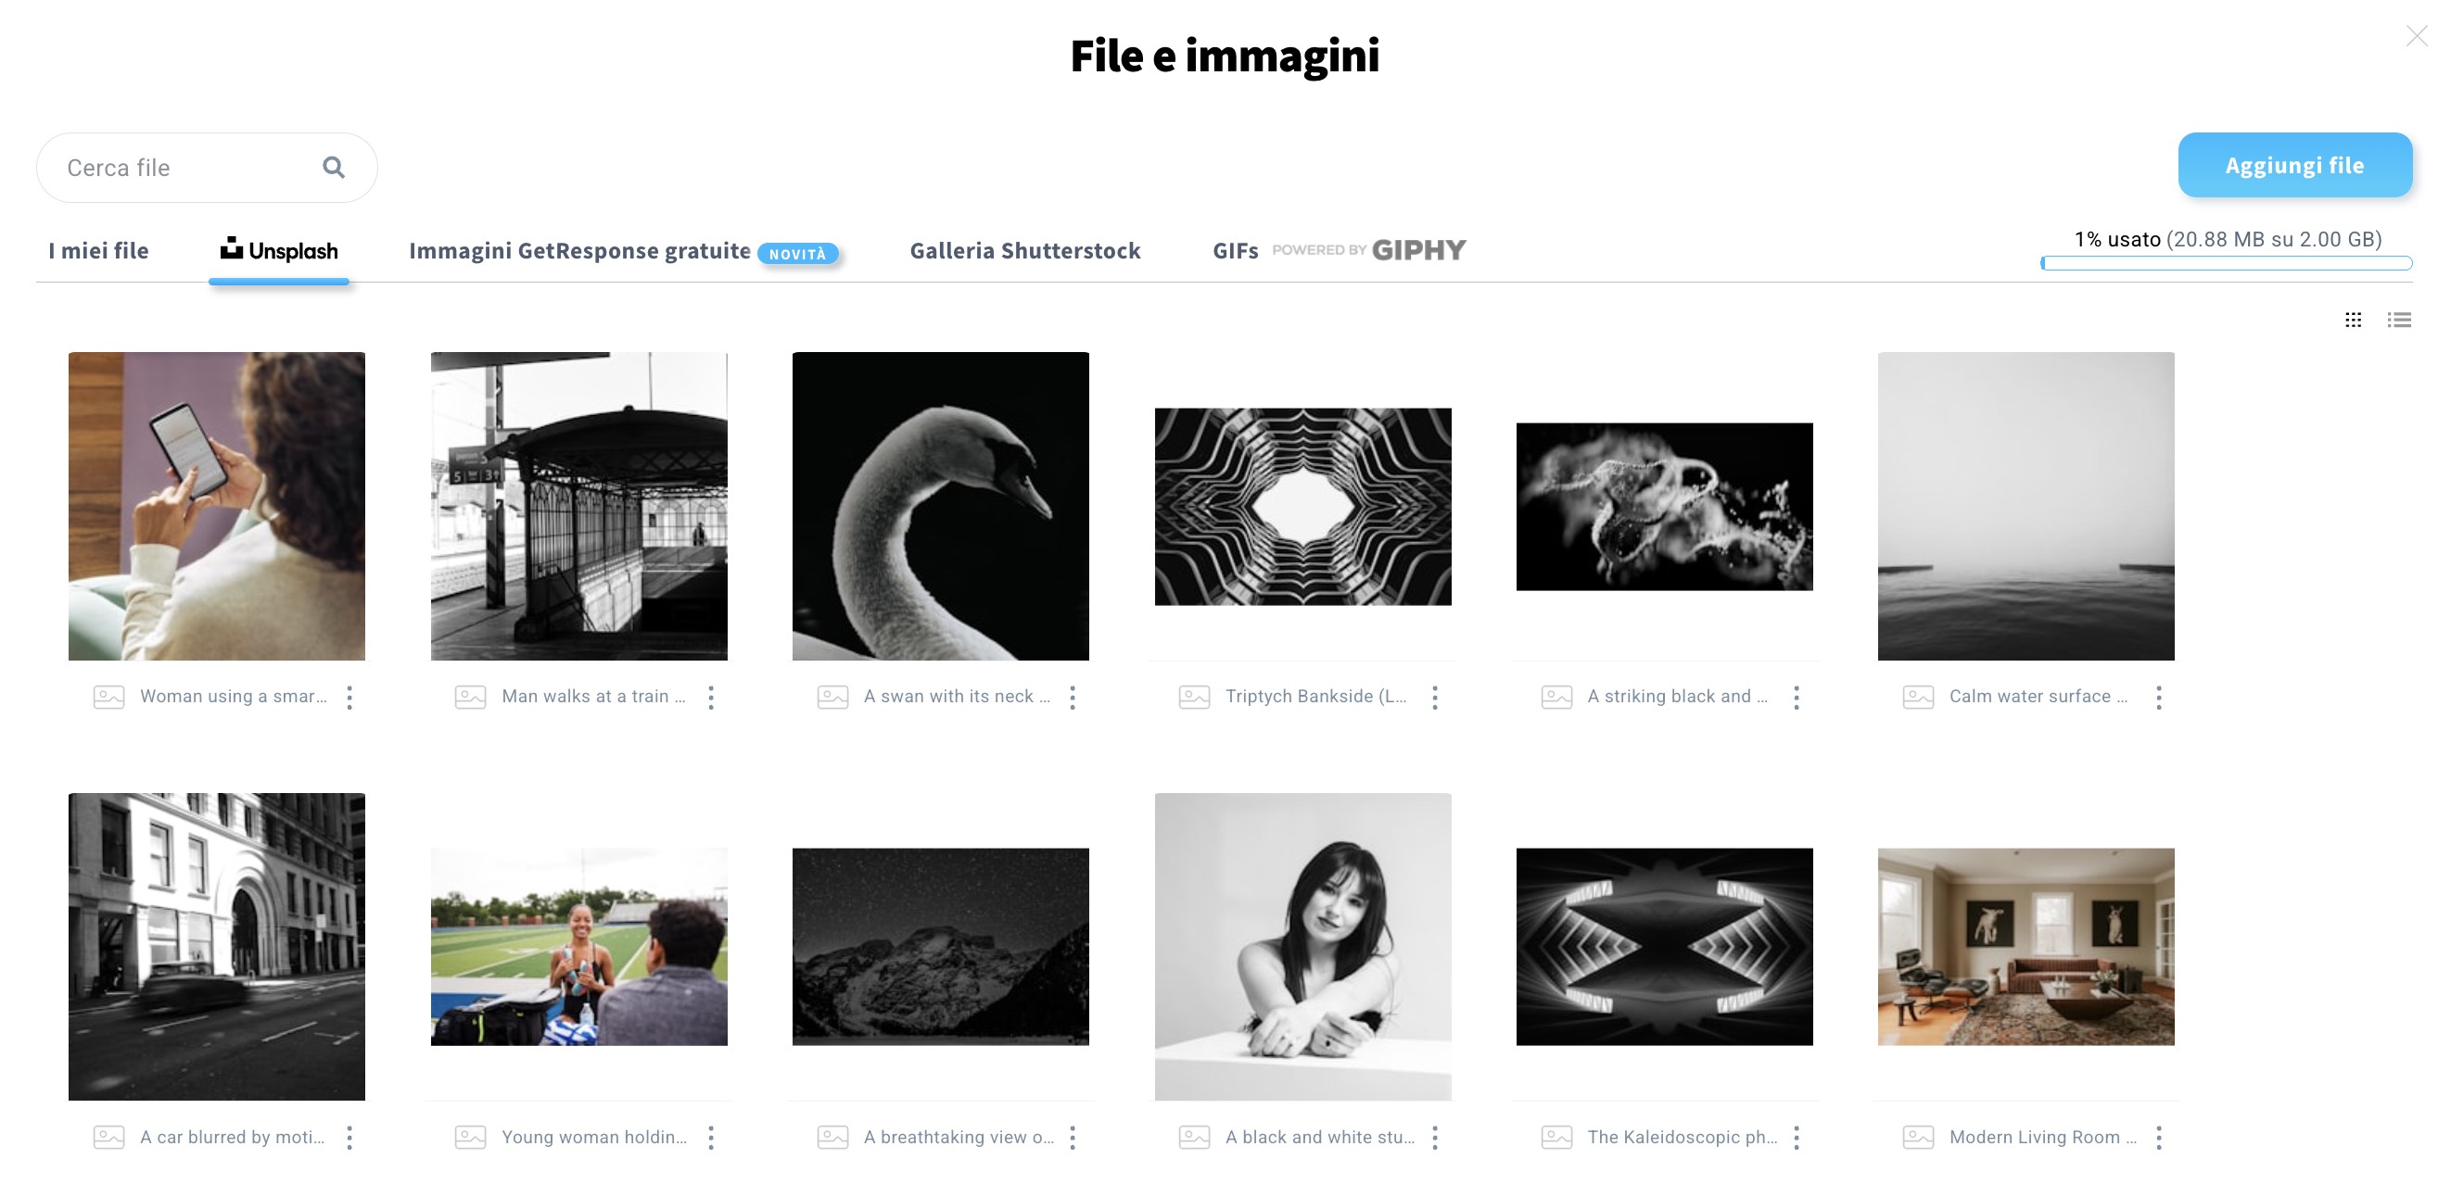Open the I miei file tab

click(99, 251)
